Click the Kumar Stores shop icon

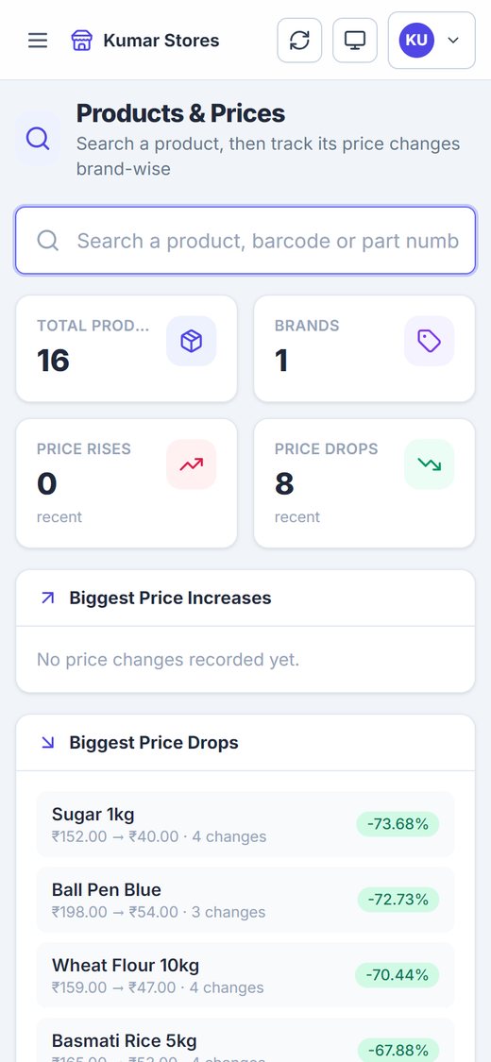point(81,41)
